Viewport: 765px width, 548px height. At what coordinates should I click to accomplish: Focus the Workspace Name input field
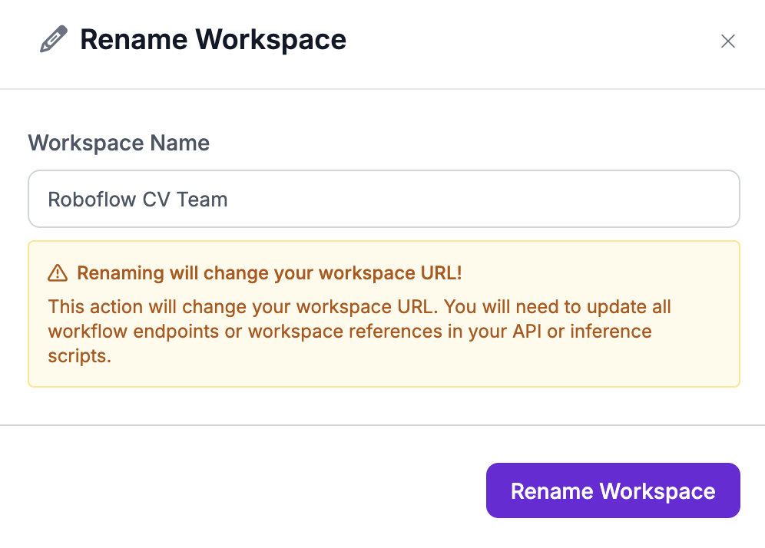383,200
